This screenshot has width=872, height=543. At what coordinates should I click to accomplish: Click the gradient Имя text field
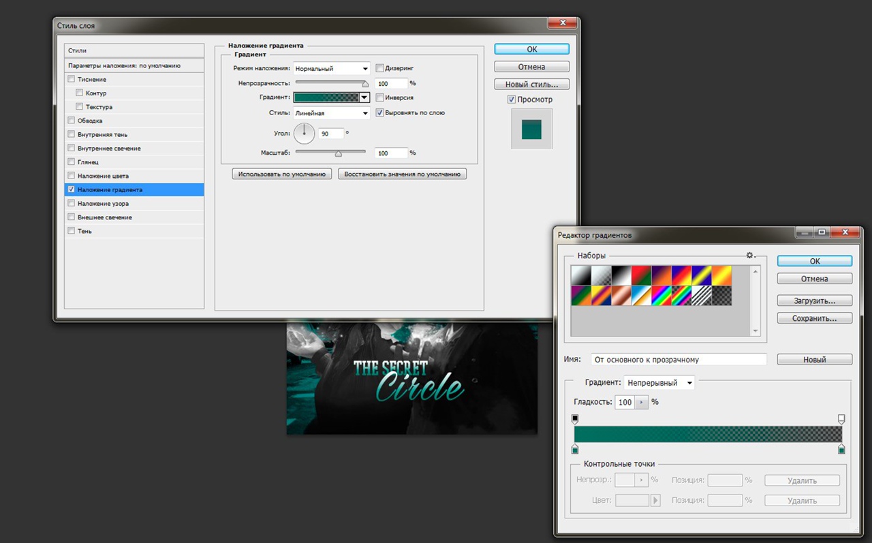coord(679,359)
